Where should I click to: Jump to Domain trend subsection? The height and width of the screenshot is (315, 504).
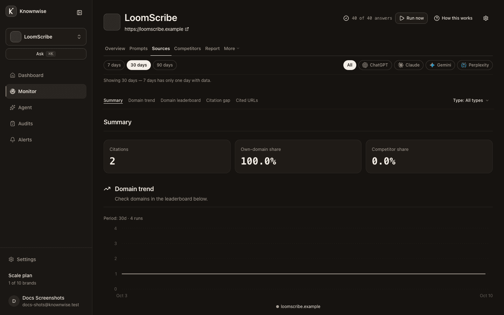click(142, 100)
